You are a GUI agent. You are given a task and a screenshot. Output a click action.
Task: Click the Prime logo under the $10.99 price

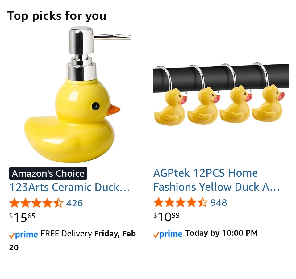click(168, 234)
